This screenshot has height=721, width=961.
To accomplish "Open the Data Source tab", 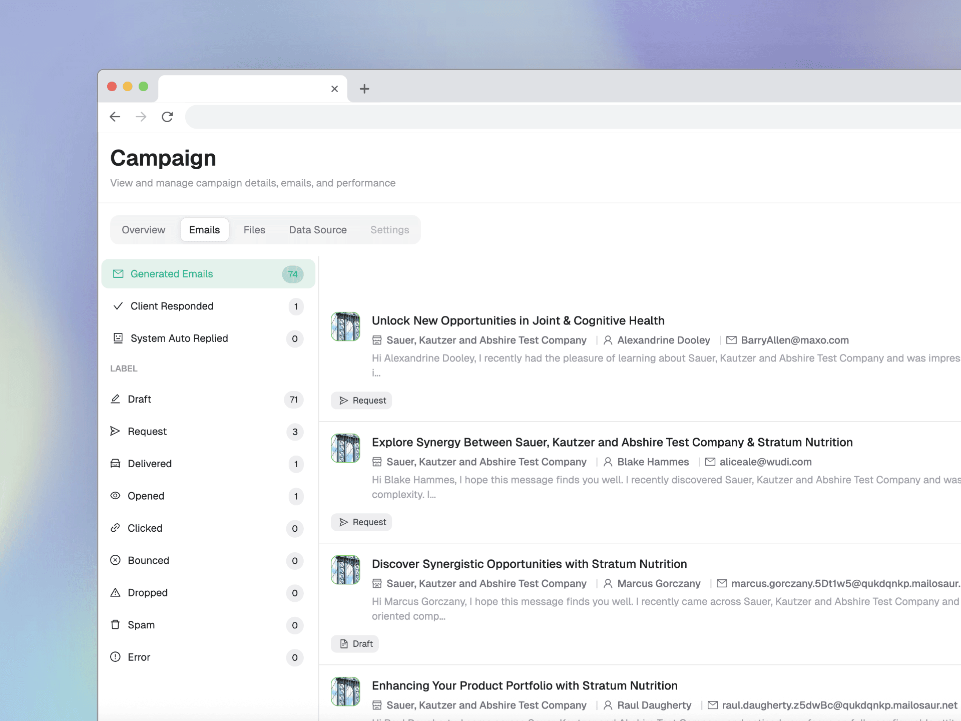I will point(317,230).
